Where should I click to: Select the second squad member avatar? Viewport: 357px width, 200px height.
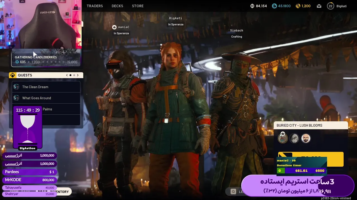294,138
